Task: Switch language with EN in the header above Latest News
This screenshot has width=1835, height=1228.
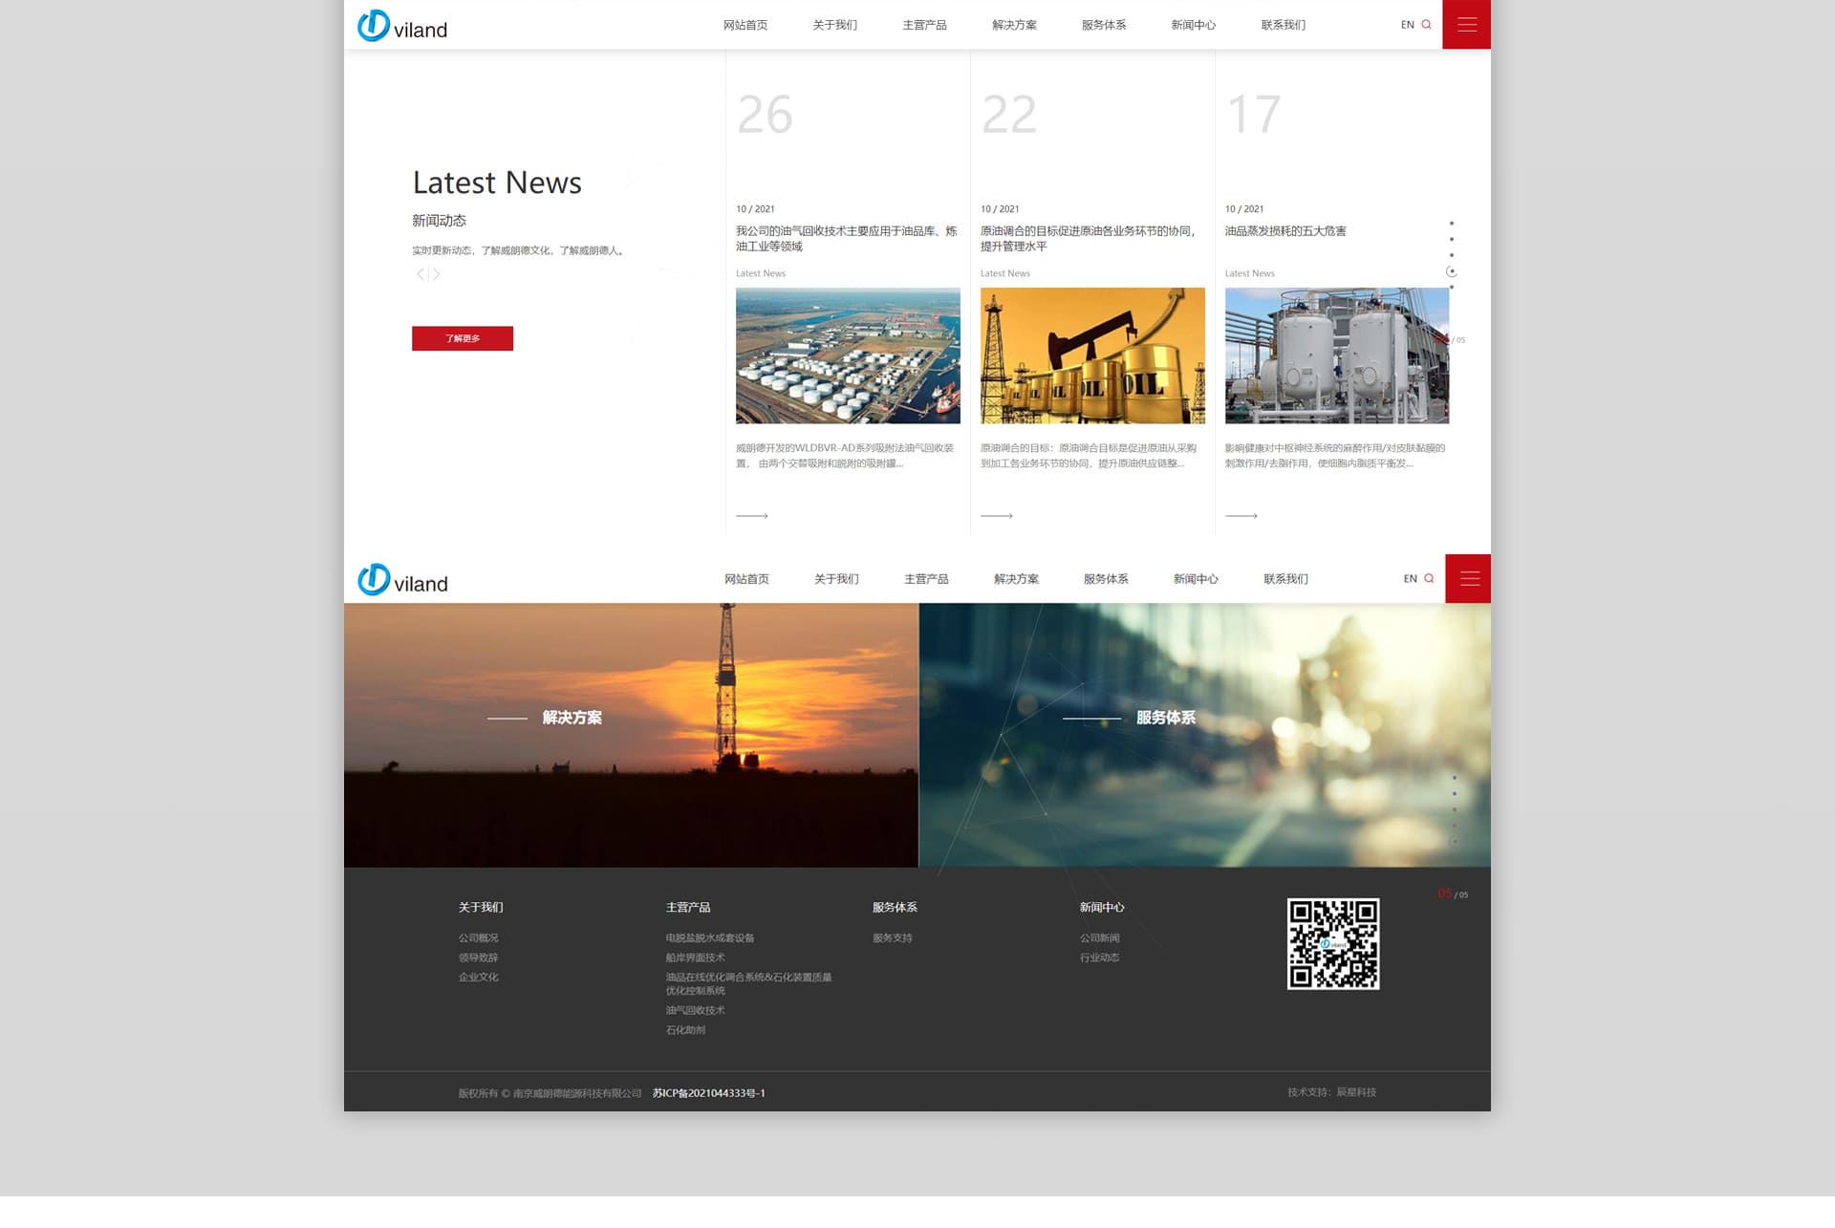Action: pos(1408,25)
